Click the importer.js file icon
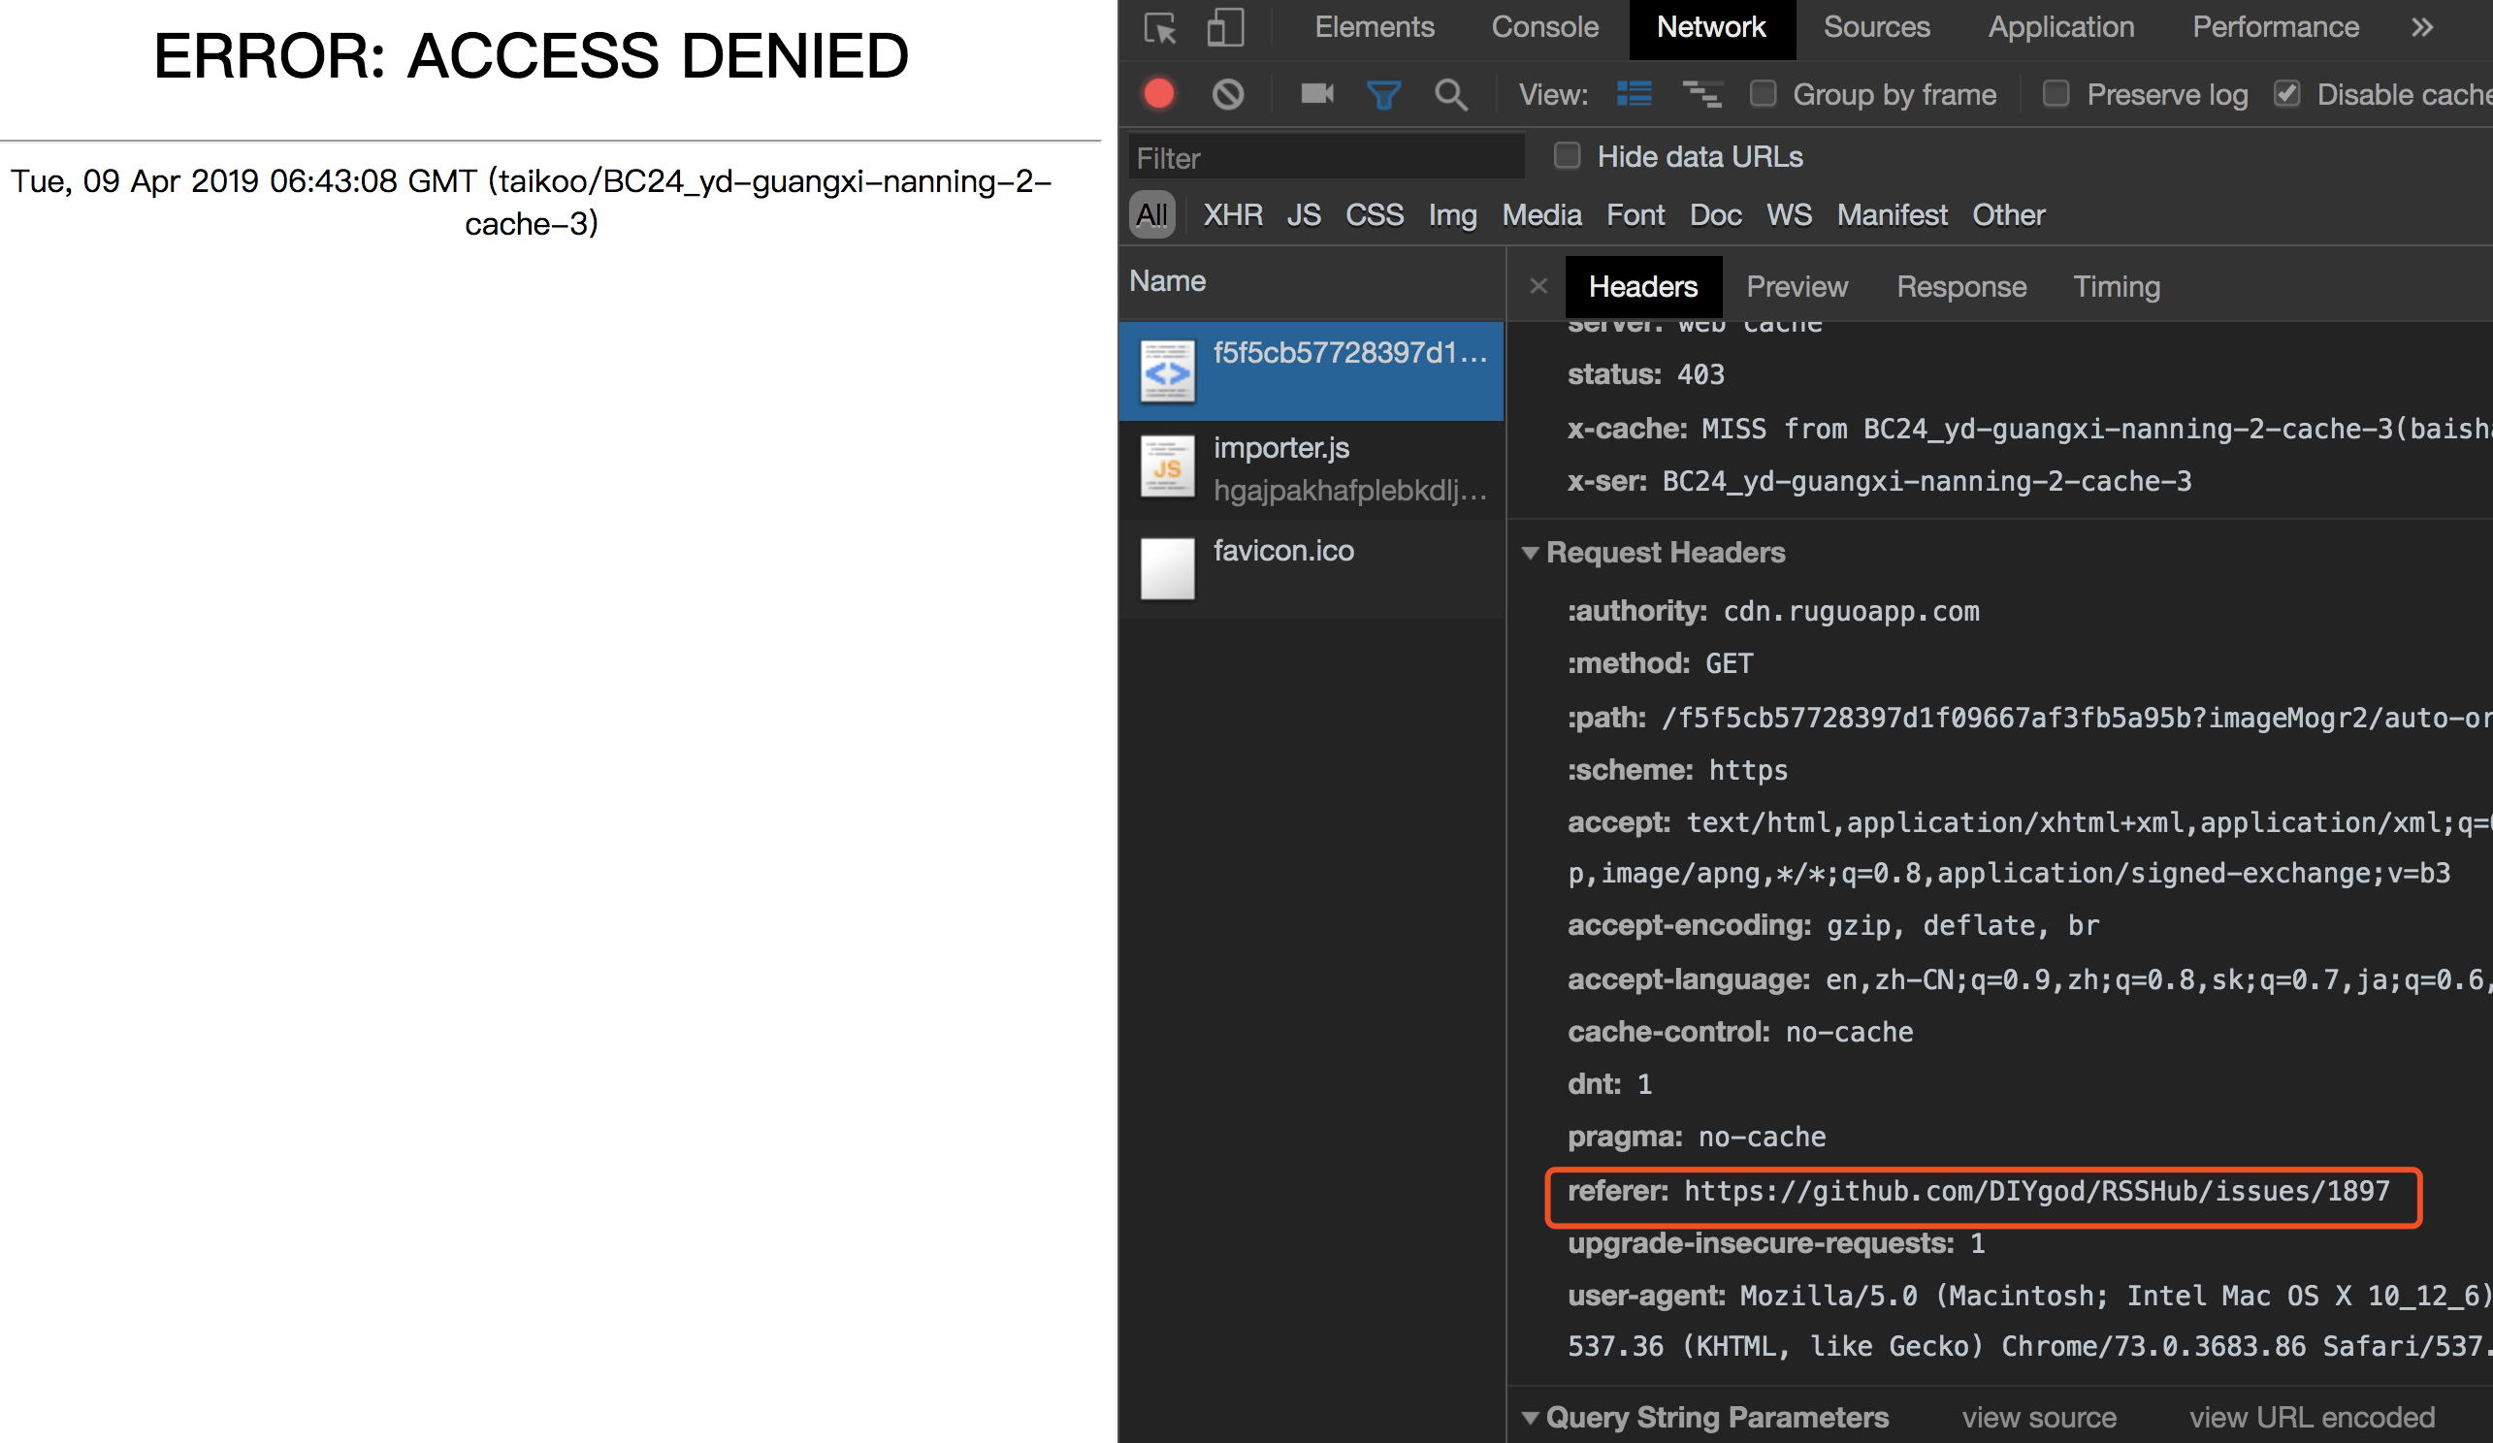Viewport: 2493px width, 1443px height. pyautogui.click(x=1167, y=467)
